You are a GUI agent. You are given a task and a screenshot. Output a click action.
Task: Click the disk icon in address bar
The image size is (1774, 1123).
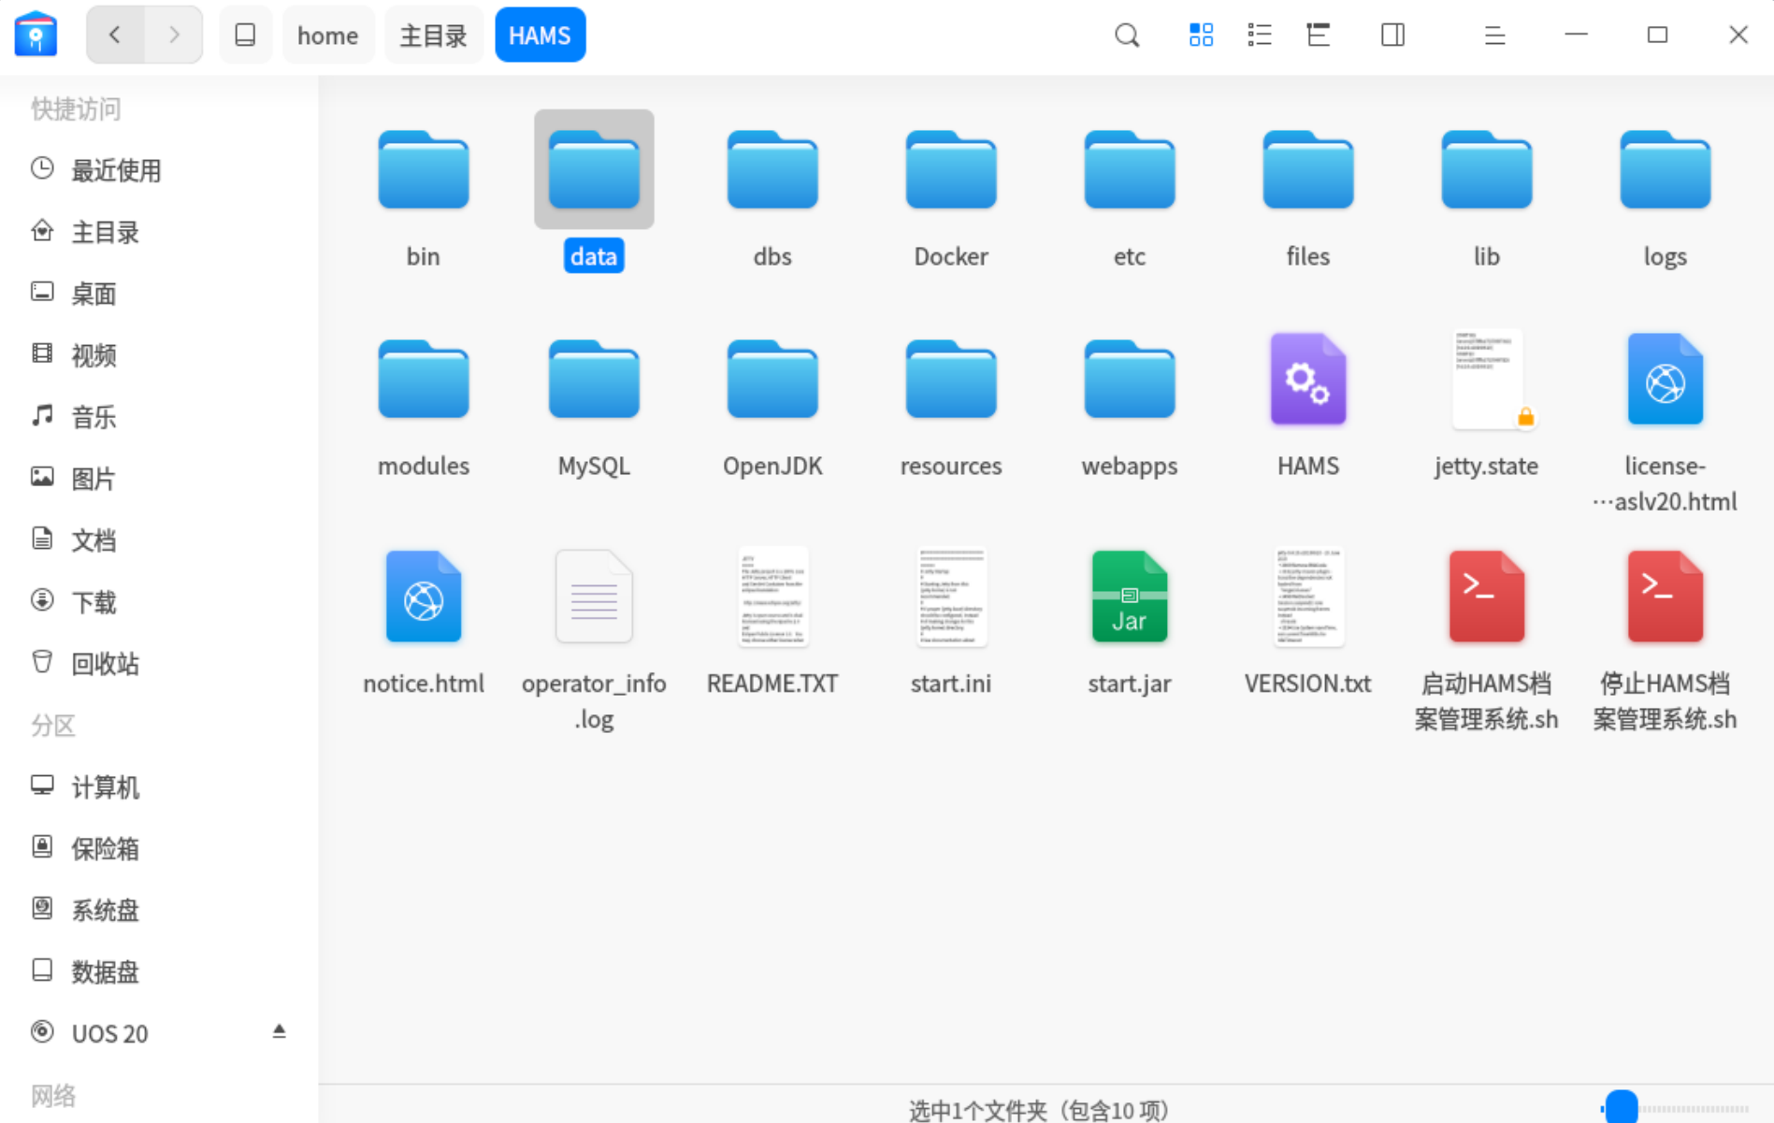pos(245,36)
